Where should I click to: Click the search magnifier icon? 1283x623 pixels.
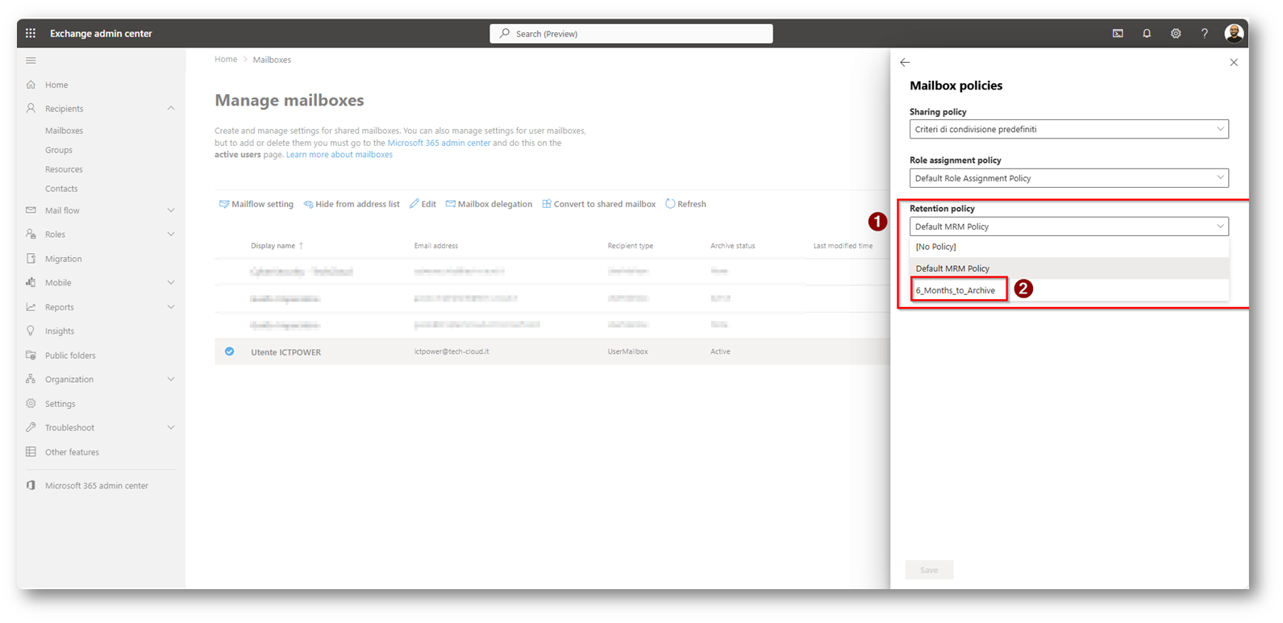pos(505,33)
